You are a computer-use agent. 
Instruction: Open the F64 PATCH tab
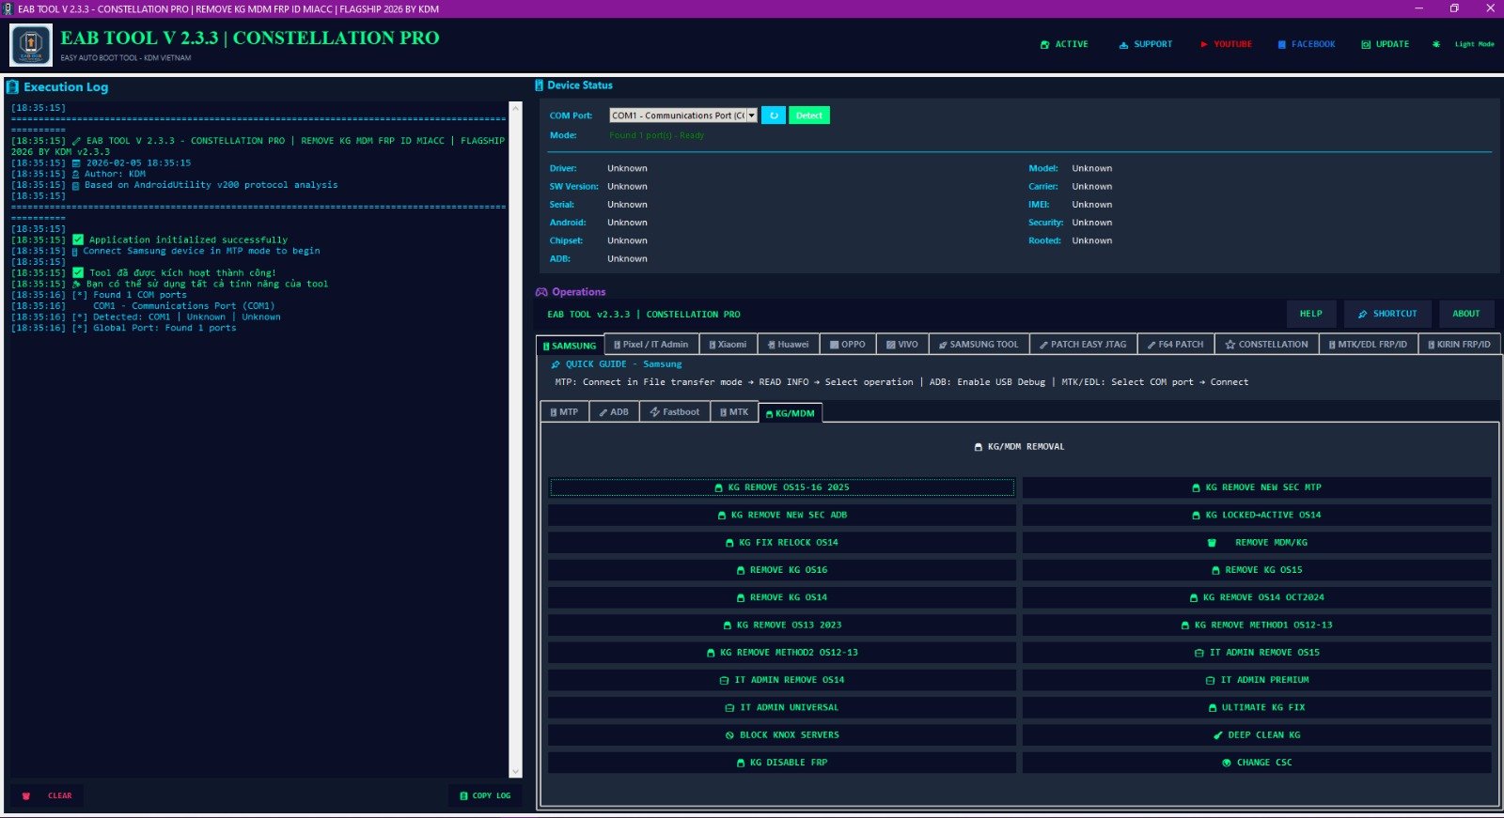click(1175, 345)
